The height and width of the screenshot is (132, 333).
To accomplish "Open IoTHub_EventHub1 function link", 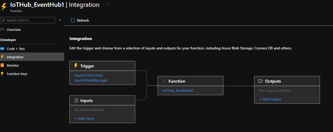I will pyautogui.click(x=178, y=90).
